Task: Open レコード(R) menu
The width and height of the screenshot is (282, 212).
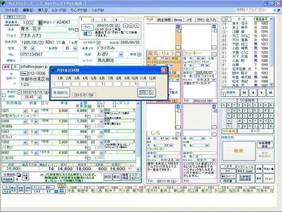Action: click(59, 10)
